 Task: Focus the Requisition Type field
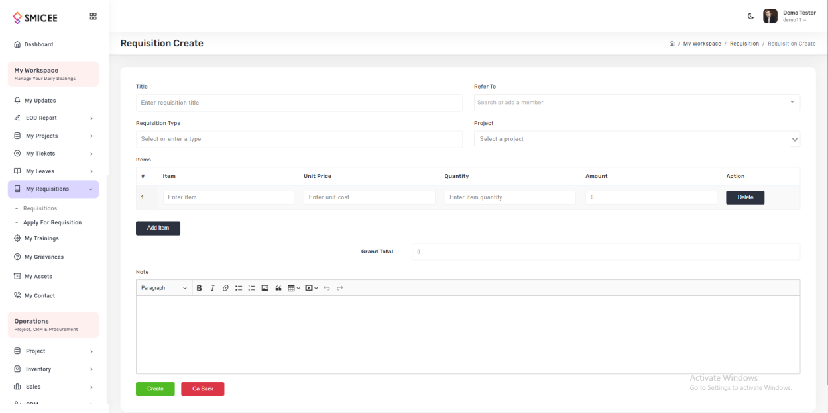299,139
